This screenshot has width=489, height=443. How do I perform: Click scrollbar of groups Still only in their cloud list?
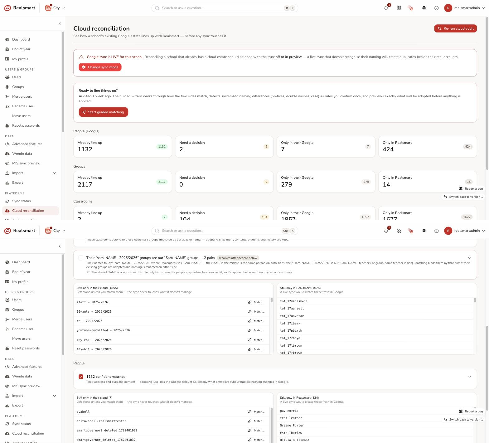[271, 300]
